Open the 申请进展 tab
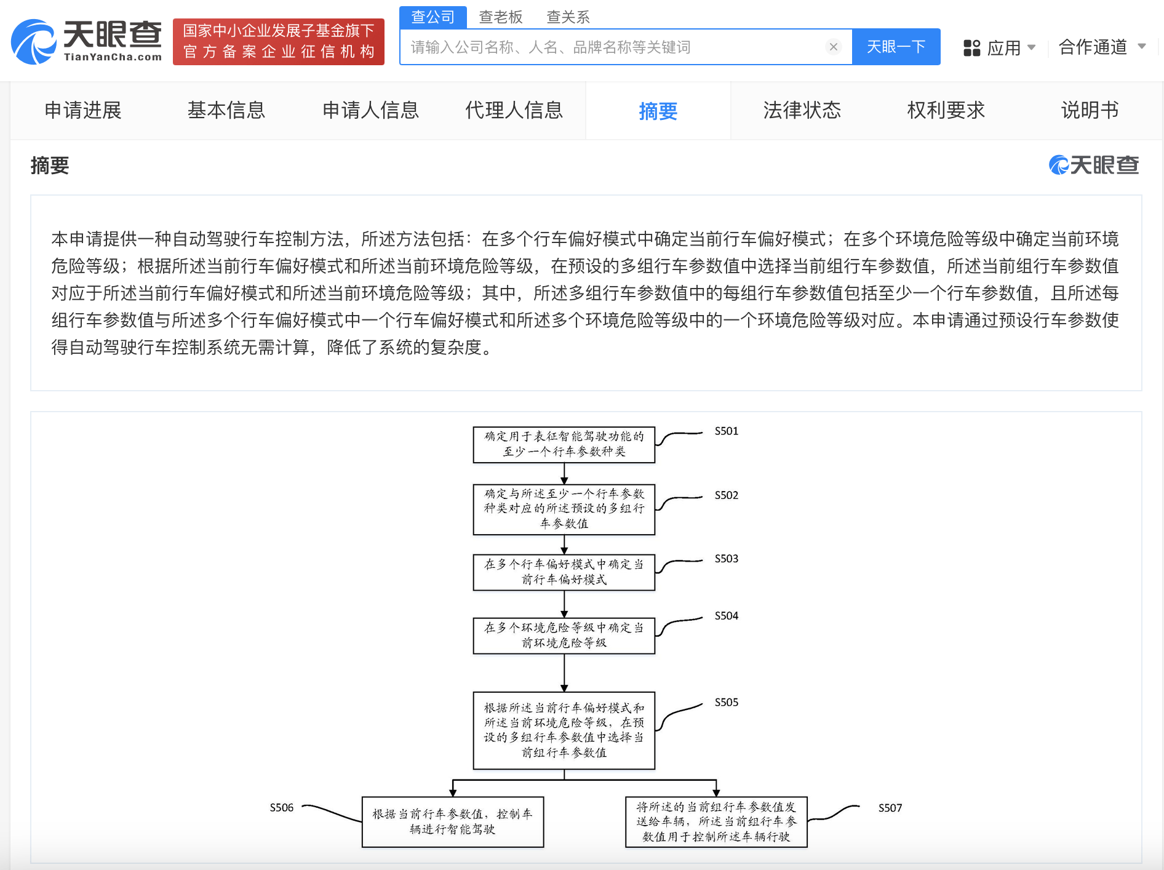The height and width of the screenshot is (870, 1164). pyautogui.click(x=83, y=110)
